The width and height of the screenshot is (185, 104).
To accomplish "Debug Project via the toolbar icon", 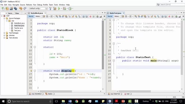I will pos(64,8).
